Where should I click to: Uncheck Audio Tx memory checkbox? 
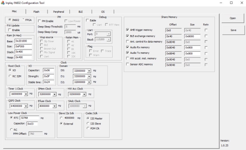coord(128,53)
